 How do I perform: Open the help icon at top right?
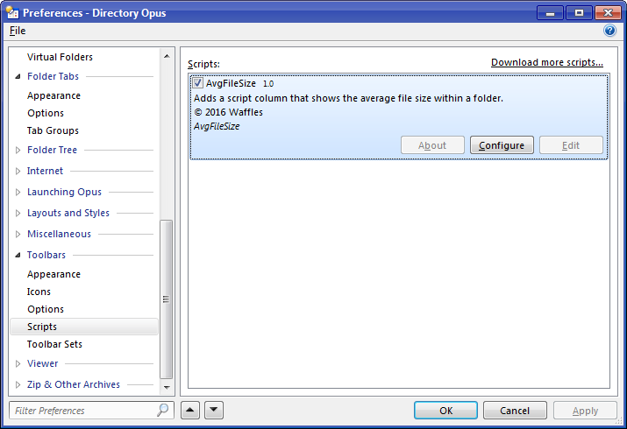tap(609, 31)
